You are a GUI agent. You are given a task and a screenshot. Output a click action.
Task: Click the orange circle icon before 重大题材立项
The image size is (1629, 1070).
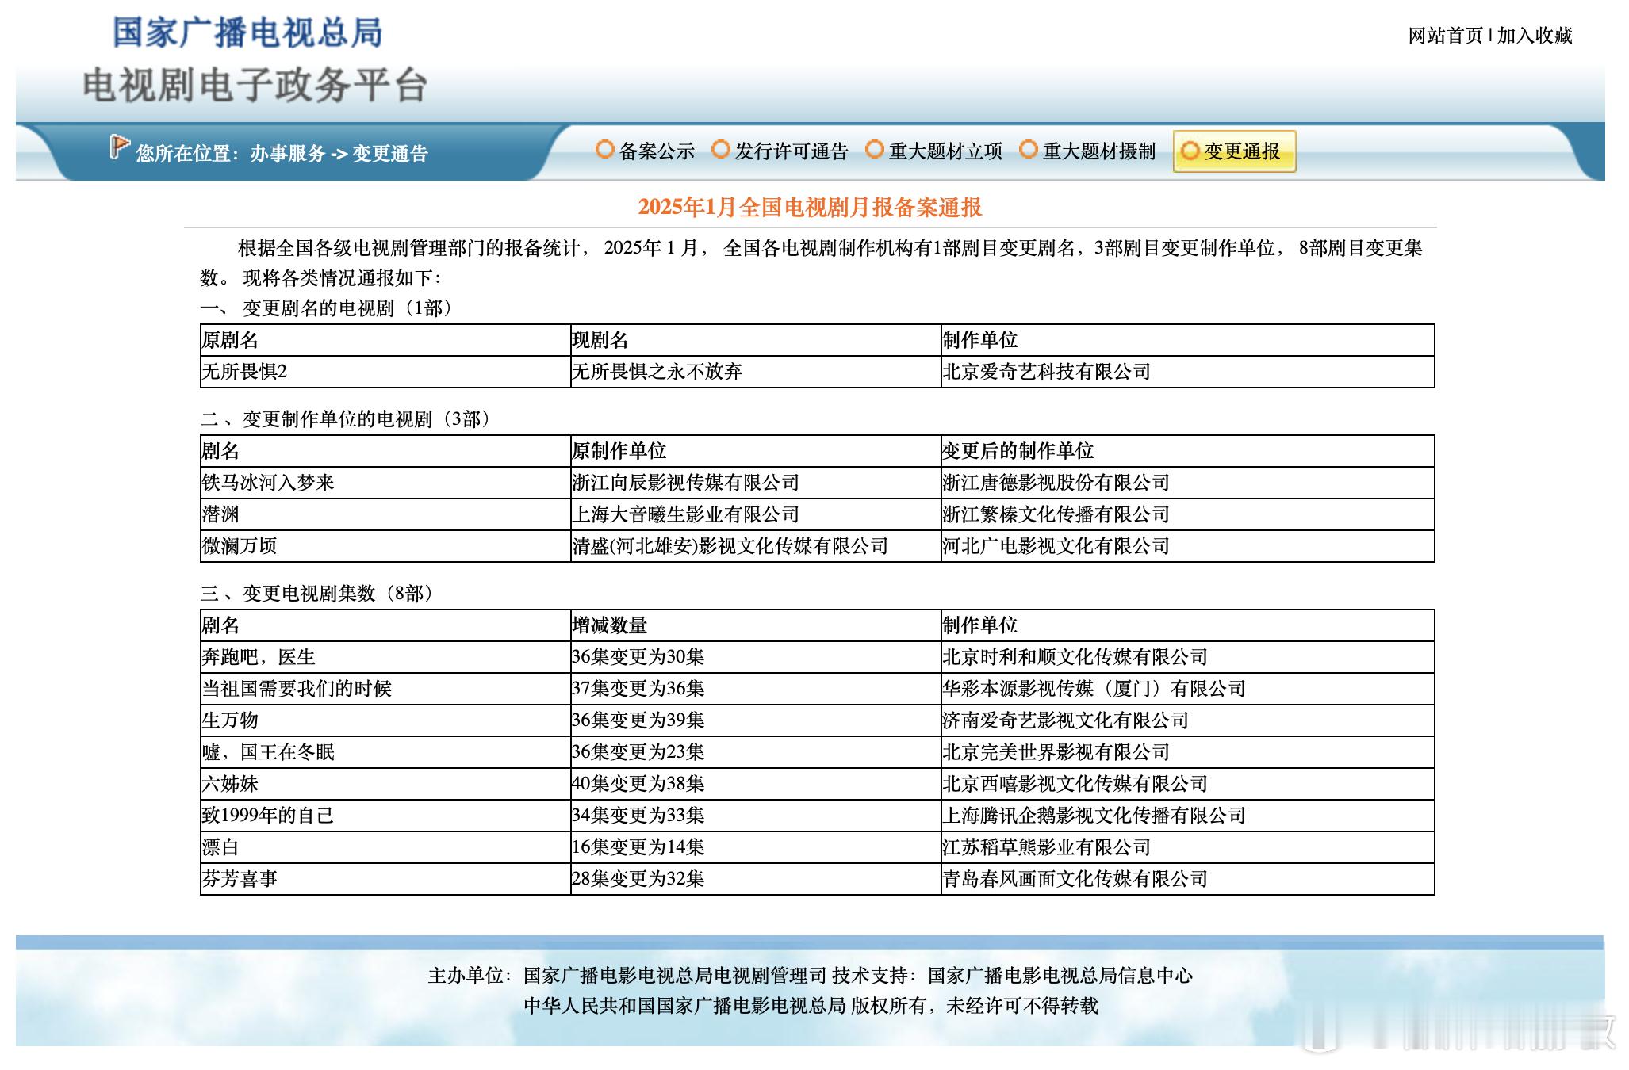click(875, 149)
